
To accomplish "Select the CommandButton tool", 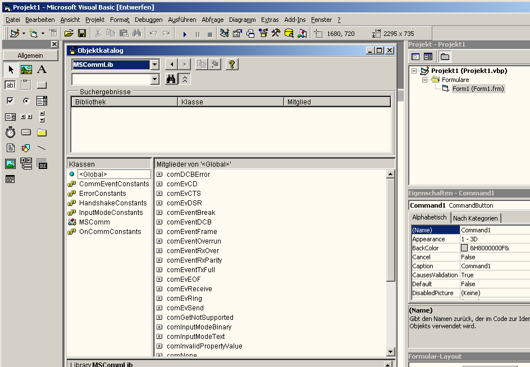I will [42, 85].
